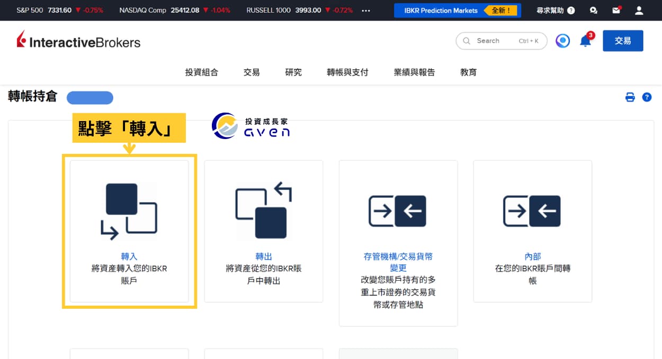Click the S&P 500 ticker quote
Image resolution: width=662 pixels, height=359 pixels.
click(x=60, y=10)
